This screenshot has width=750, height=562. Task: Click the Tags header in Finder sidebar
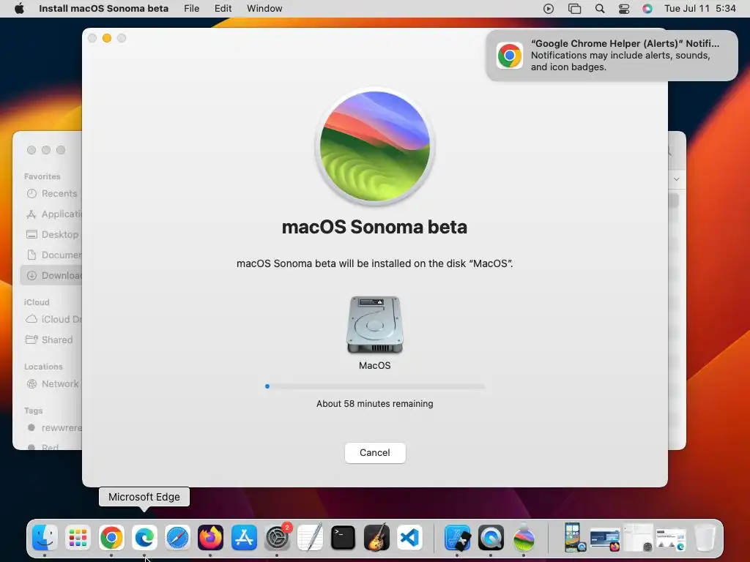coord(34,411)
